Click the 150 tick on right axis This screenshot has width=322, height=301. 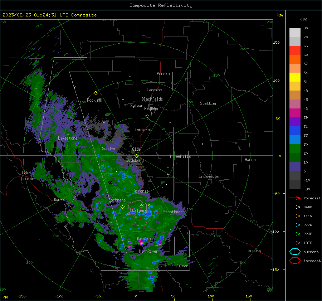pos(277,42)
